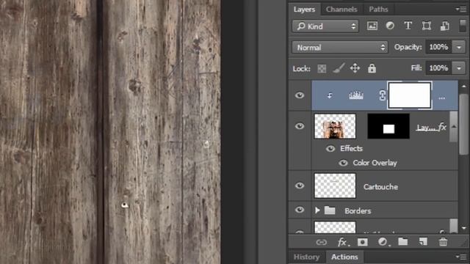Image resolution: width=470 pixels, height=264 pixels.
Task: Switch to the Paths tab
Action: pyautogui.click(x=378, y=10)
